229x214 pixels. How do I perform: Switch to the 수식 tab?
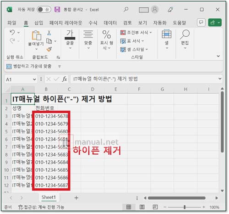93,23
